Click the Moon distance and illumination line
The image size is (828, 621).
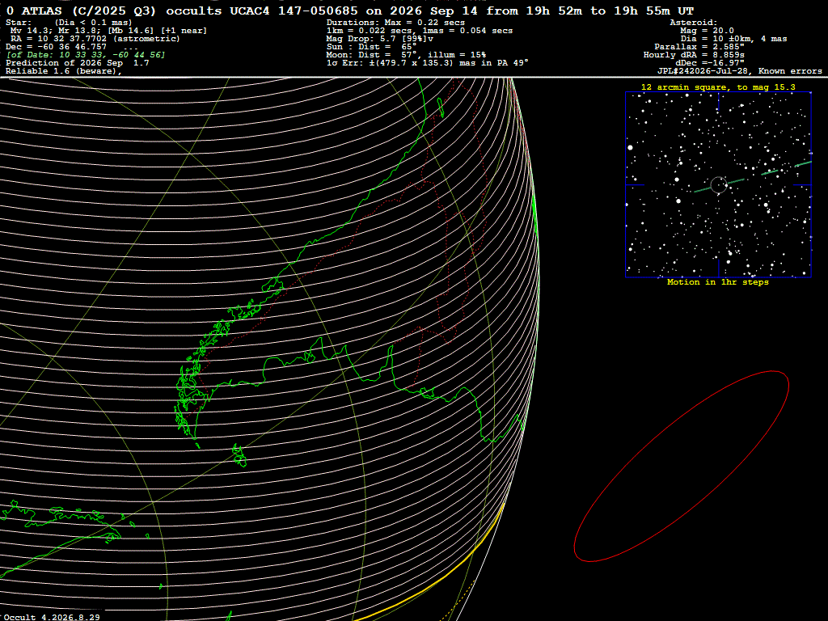coord(406,55)
